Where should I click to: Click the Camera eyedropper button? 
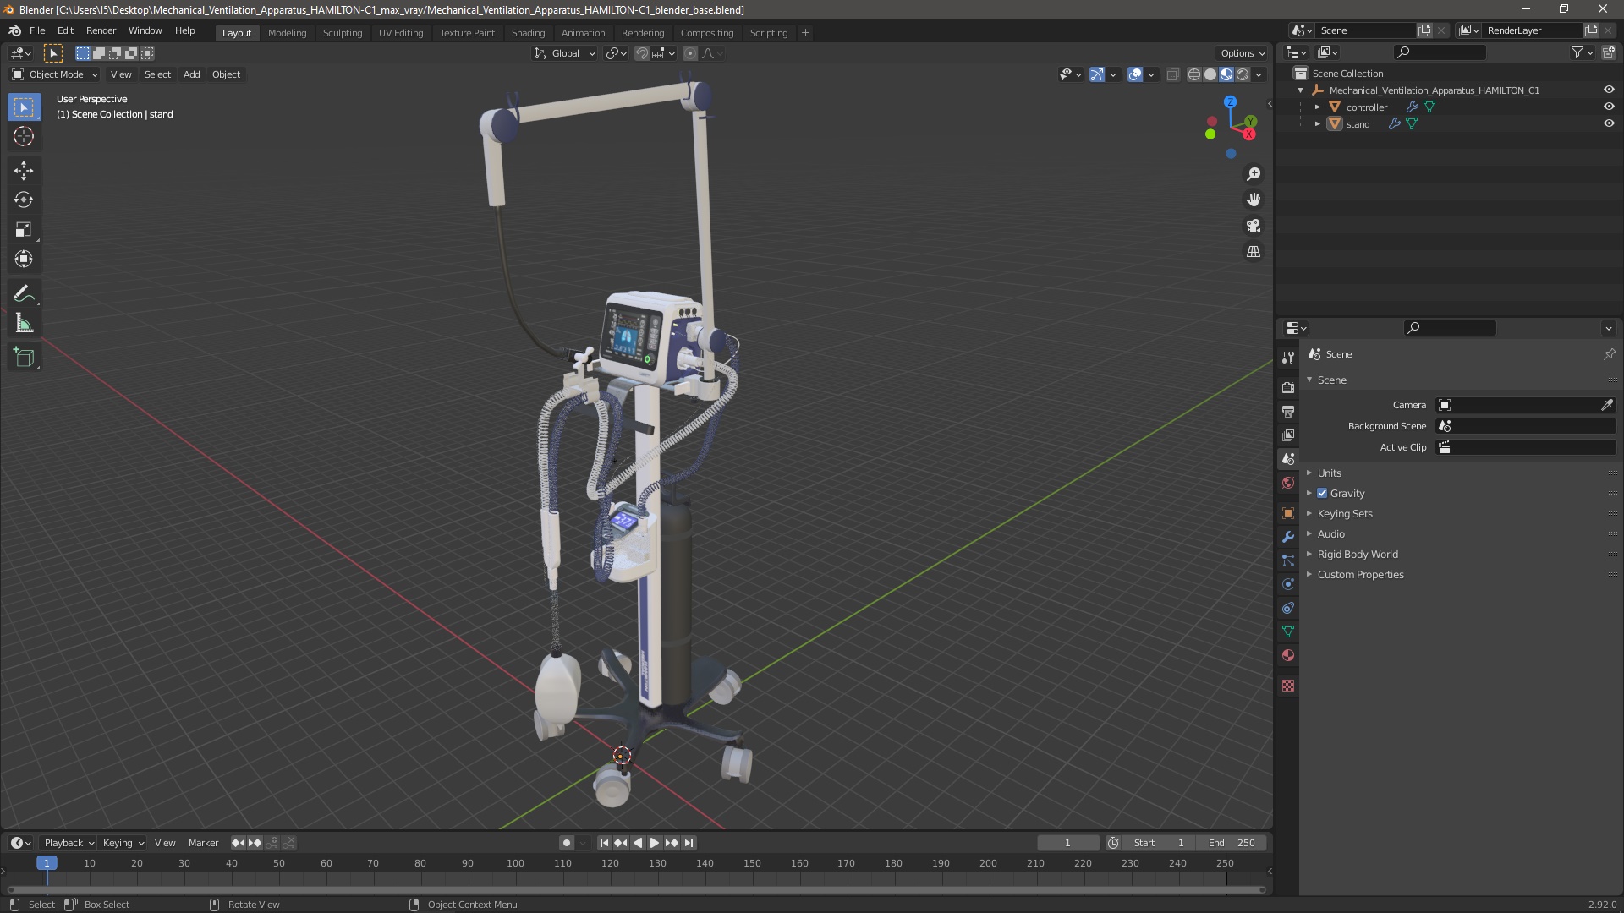coord(1607,405)
